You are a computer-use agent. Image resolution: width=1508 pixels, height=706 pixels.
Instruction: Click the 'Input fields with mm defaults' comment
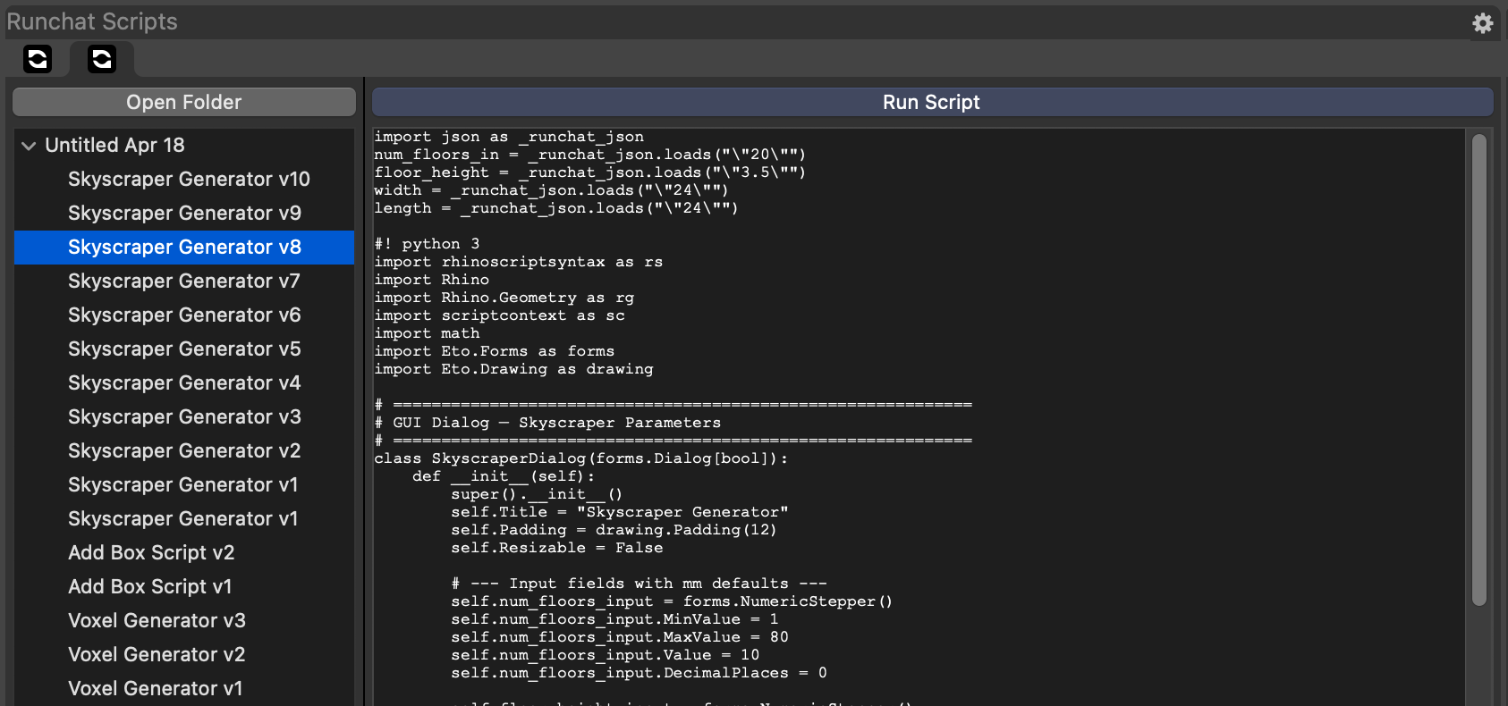click(x=639, y=584)
